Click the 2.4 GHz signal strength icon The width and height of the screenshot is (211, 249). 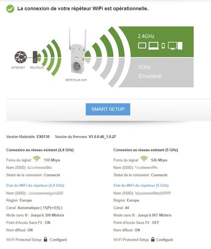pos(37,159)
